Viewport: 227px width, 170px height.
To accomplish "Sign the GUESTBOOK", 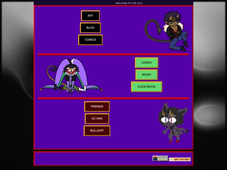I will pos(147,87).
